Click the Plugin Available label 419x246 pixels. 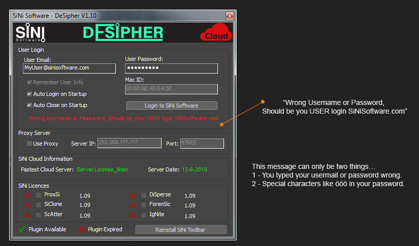pos(47,229)
